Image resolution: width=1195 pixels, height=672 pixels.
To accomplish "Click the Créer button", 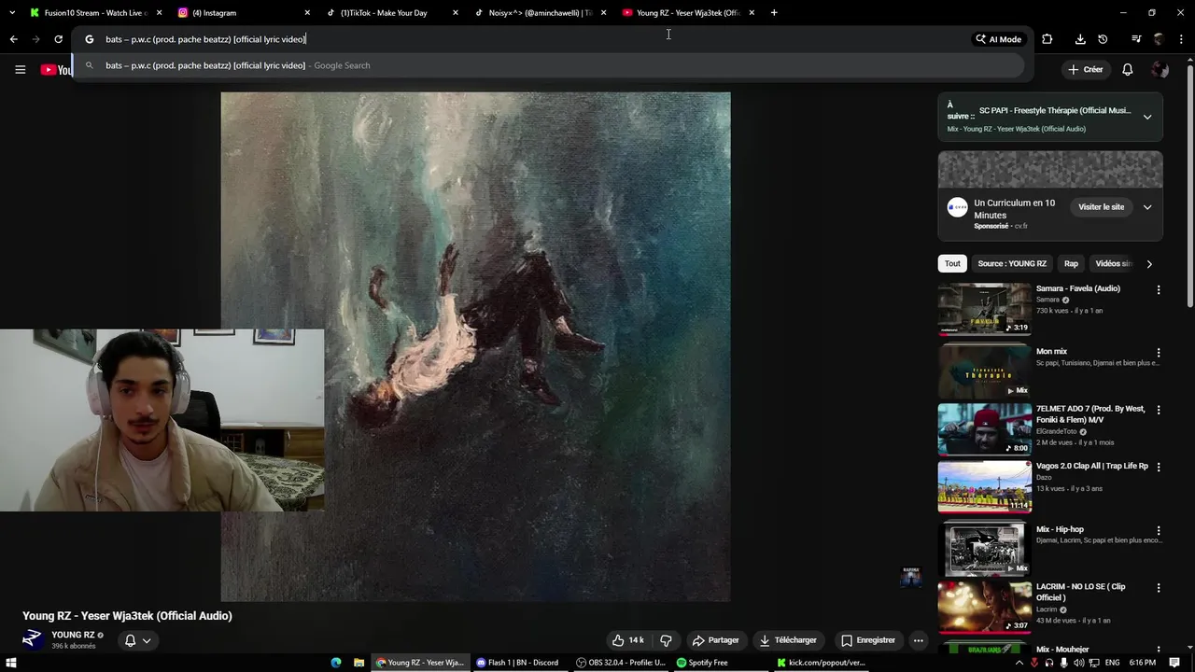I will tap(1086, 69).
